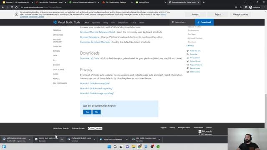The image size is (267, 150).
Task: Click the Chrome icon in the taskbar
Action: coord(140,147)
